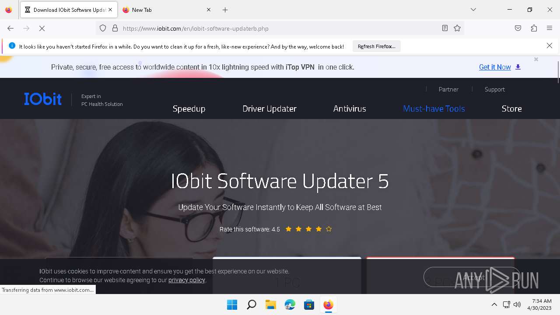Screen dimensions: 560x315
Task: Close the New Tab tab
Action: coord(209,10)
